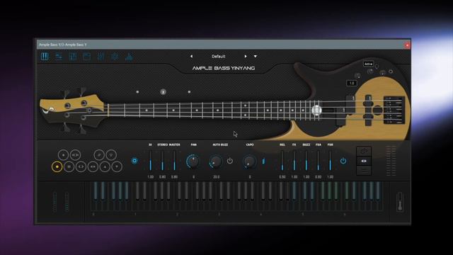The image size is (453, 255).
Task: Click the AUTO BUZZ knob
Action: (x=216, y=161)
